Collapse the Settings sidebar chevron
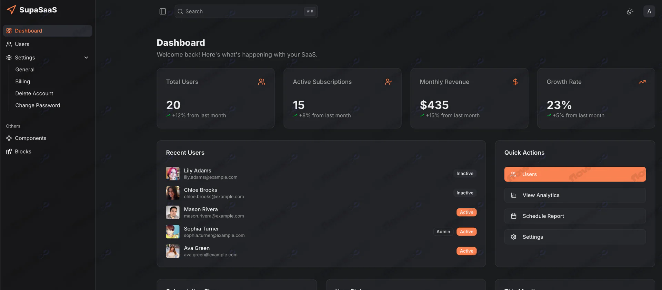 click(x=86, y=58)
